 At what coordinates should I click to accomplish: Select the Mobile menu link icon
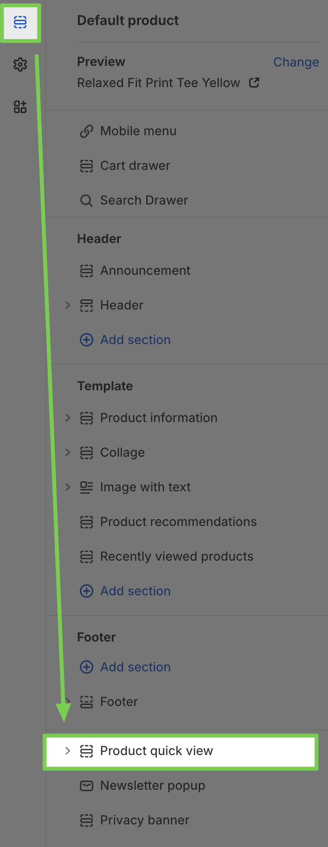coord(87,131)
